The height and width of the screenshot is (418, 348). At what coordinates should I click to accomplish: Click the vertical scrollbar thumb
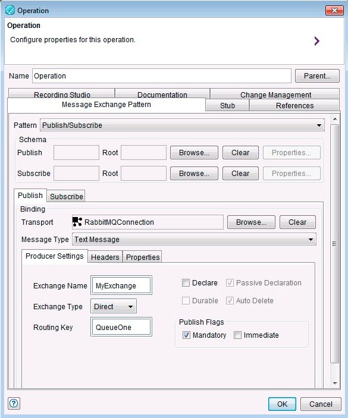click(335, 244)
